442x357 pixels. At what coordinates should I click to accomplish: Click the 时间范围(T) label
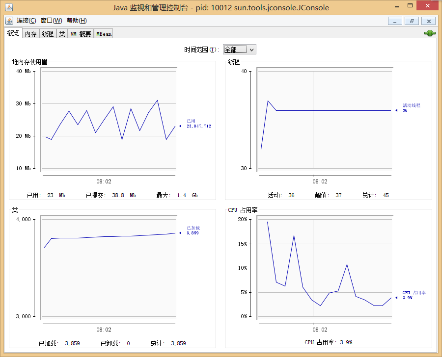[201, 50]
